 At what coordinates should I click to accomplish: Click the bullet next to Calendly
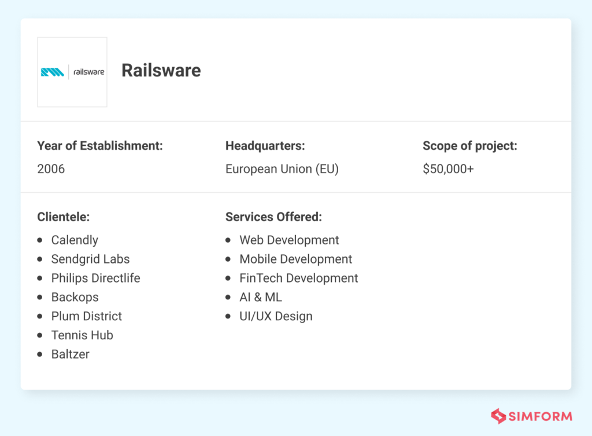pos(39,240)
